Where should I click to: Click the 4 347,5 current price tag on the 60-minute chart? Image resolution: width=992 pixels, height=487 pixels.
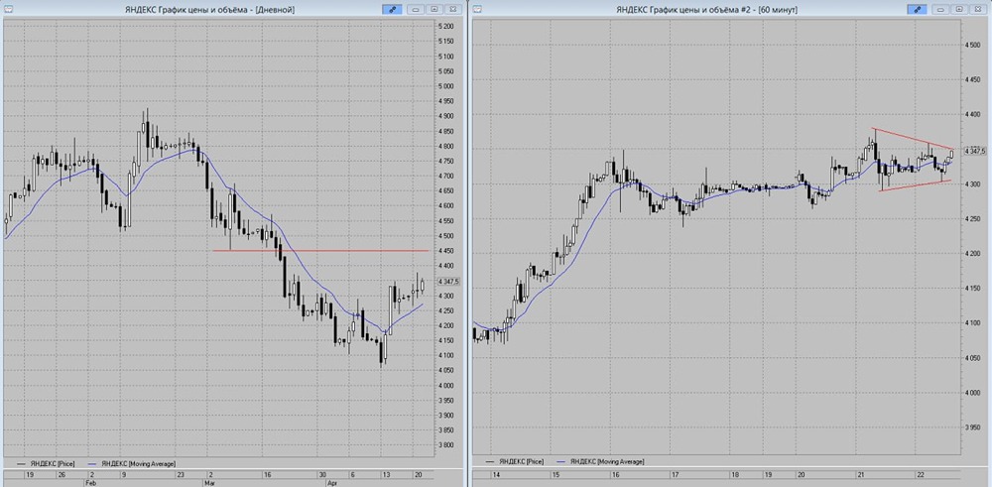tap(974, 151)
